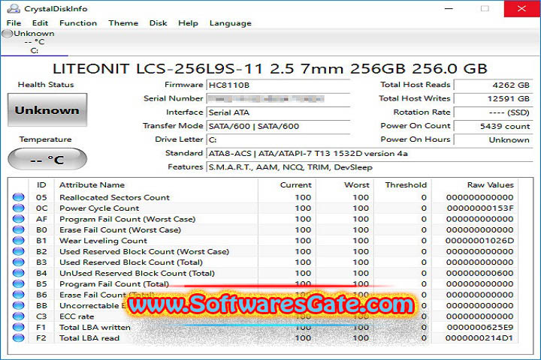
Task: Click blue status icon for Total LBA written
Action: coord(19,327)
